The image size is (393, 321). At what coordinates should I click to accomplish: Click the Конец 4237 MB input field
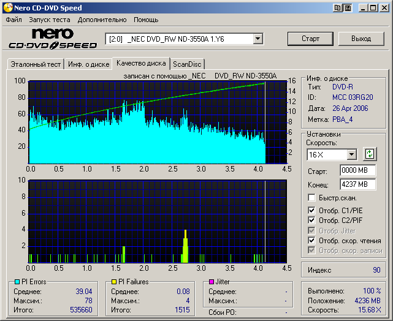click(357, 184)
